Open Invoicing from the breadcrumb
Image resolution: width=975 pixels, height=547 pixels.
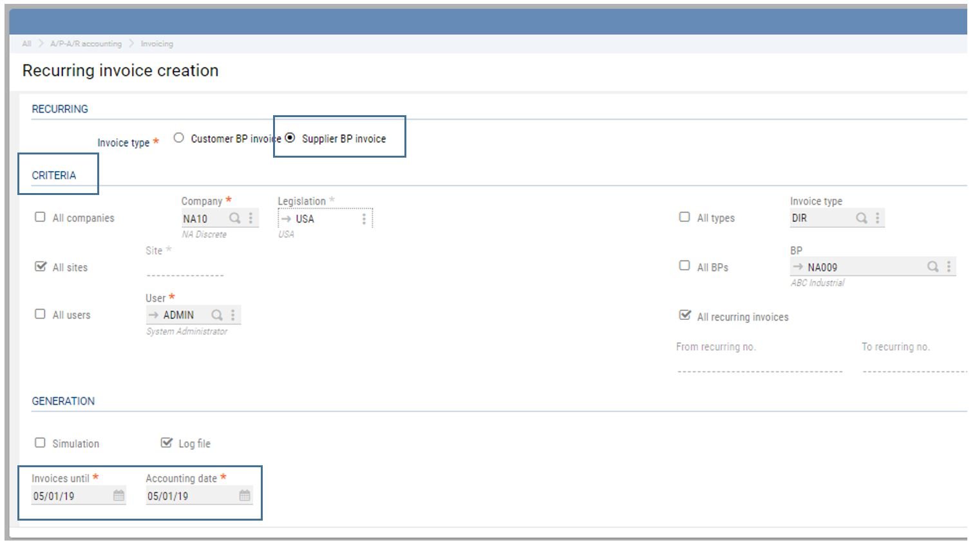point(155,44)
